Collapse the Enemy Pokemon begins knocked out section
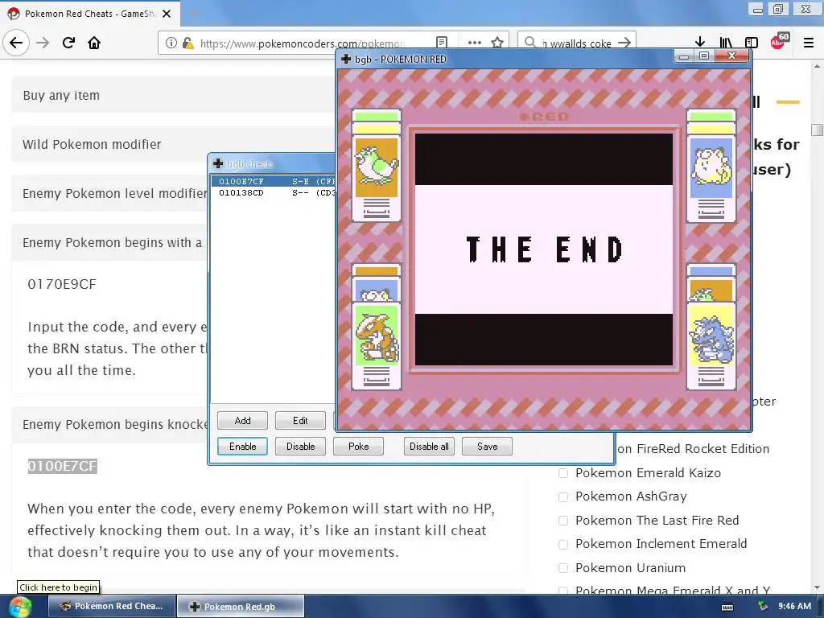The height and width of the screenshot is (618, 824). pos(110,424)
